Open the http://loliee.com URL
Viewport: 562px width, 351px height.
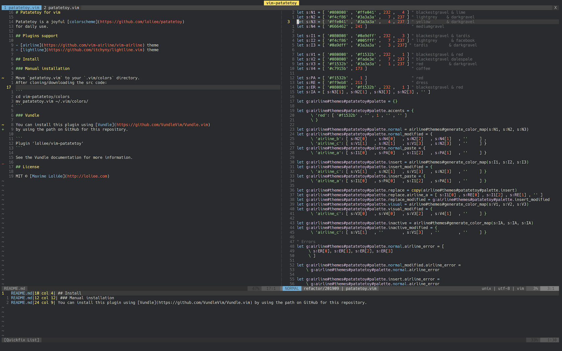click(87, 176)
